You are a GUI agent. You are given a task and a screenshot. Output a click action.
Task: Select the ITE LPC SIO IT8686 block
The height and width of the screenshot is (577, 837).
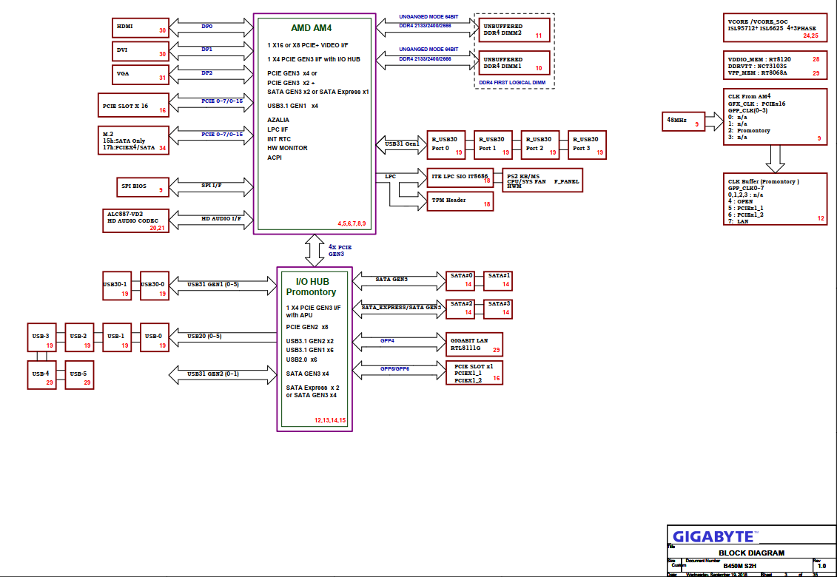tap(460, 178)
